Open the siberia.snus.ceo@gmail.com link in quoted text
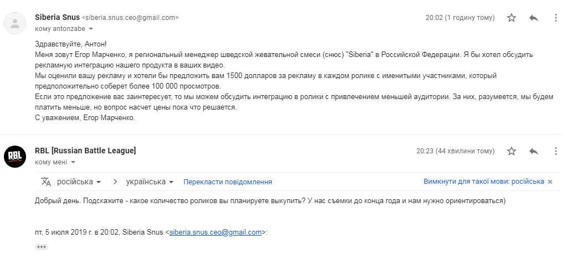Viewport: 567px width, 264px height. point(215,232)
